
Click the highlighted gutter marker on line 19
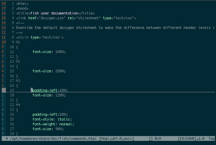coord(4,90)
